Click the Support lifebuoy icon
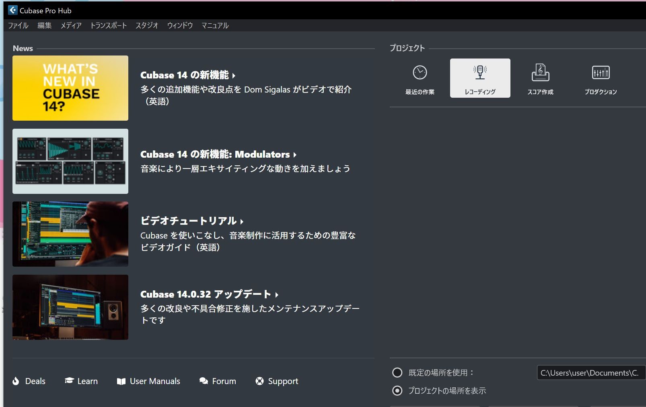Viewport: 646px width, 407px height. (x=259, y=381)
